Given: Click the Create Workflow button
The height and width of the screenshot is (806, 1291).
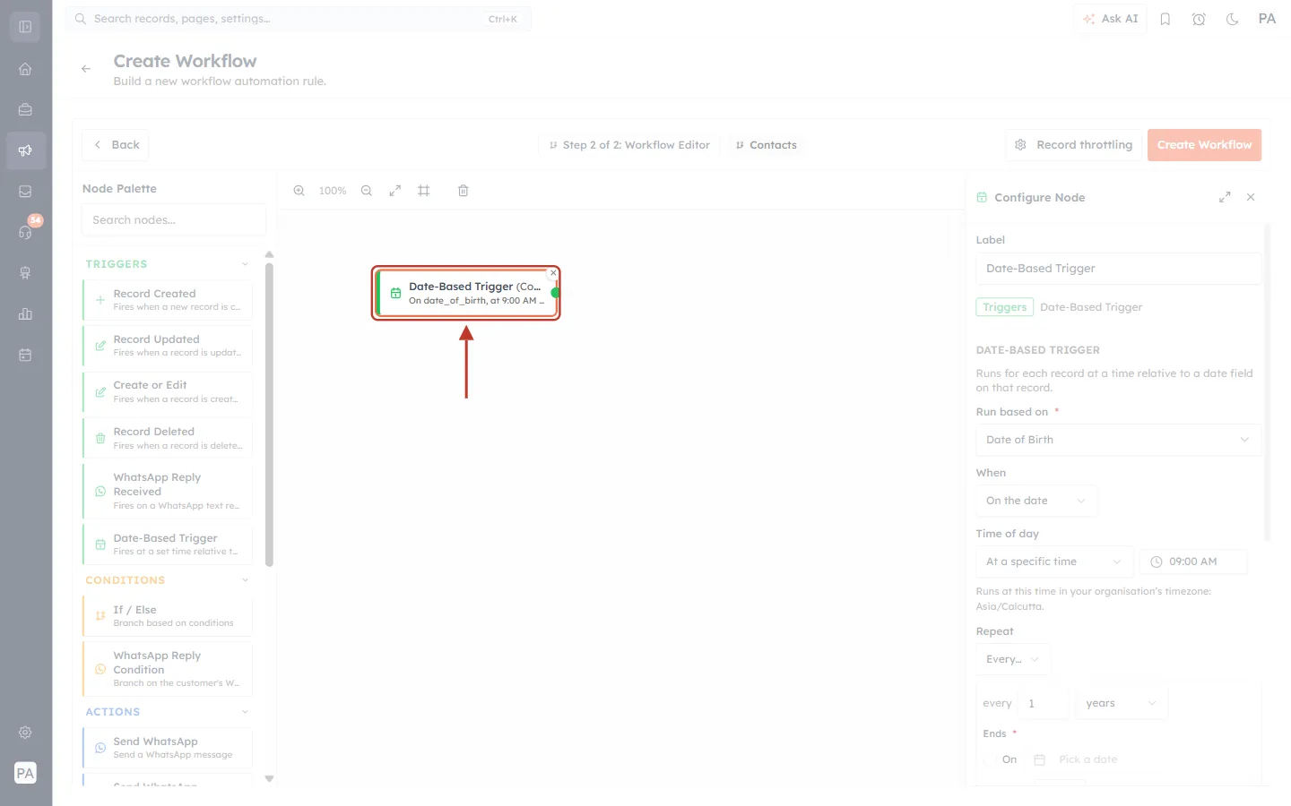Looking at the screenshot, I should tap(1204, 145).
